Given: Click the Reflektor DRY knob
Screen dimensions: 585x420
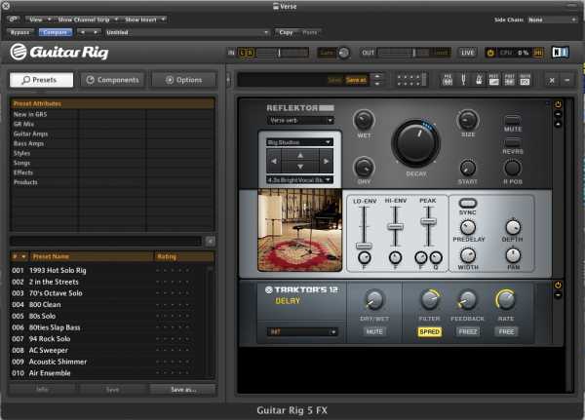Looking at the screenshot, I should point(364,167).
